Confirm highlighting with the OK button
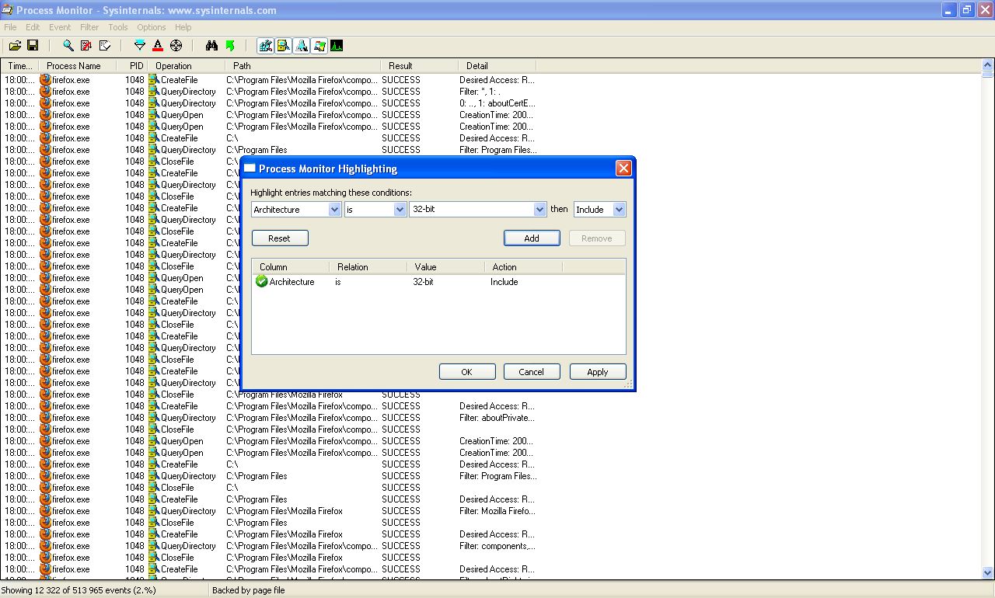This screenshot has width=995, height=598. tap(466, 372)
